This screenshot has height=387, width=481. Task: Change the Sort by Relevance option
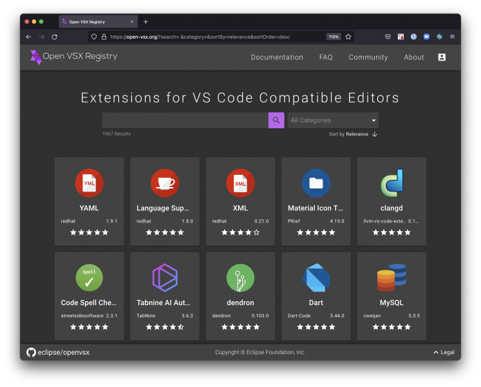[357, 134]
